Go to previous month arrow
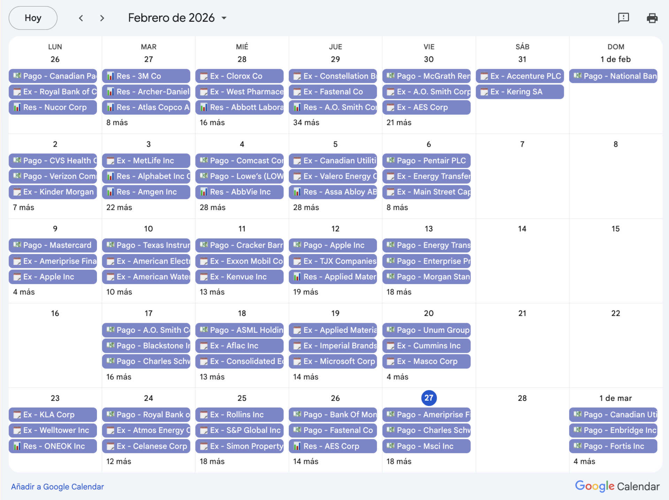669x500 pixels. click(x=81, y=18)
